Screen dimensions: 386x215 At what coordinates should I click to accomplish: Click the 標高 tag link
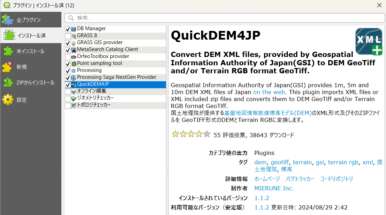[x=287, y=169]
